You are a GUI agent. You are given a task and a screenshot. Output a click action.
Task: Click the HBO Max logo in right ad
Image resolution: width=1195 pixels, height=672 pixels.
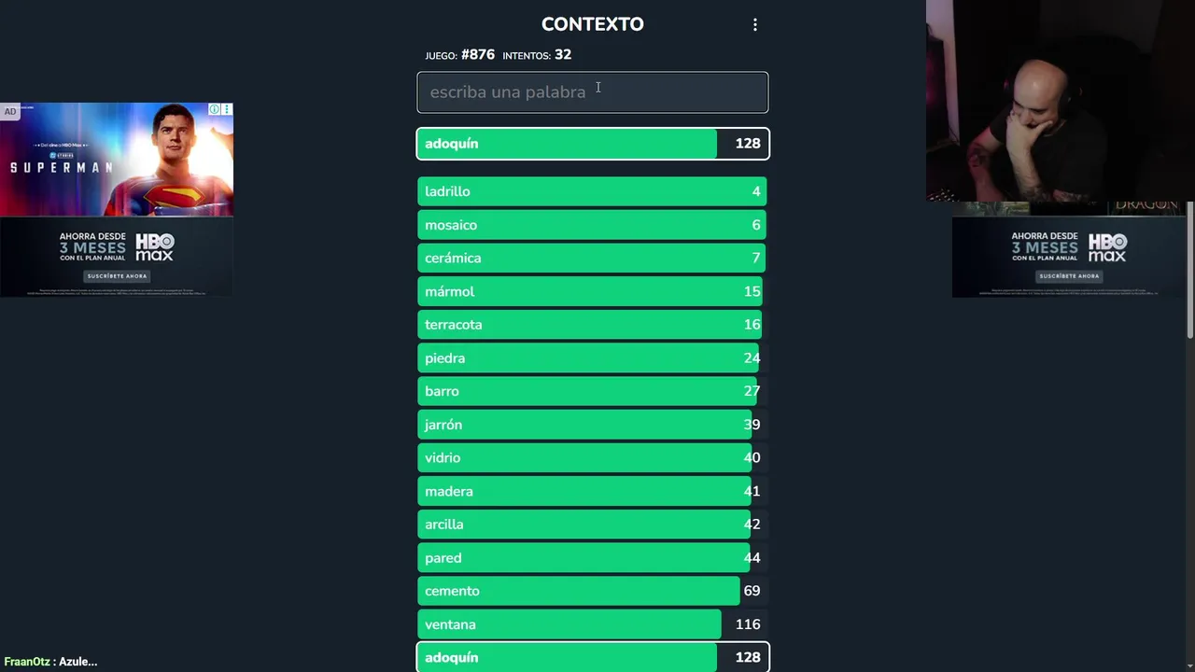1107,247
